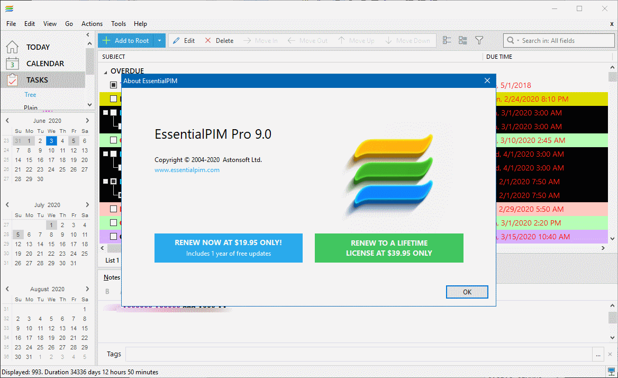Screen dimensions: 618x378
Task: Click the Delete red X icon
Action: click(208, 41)
